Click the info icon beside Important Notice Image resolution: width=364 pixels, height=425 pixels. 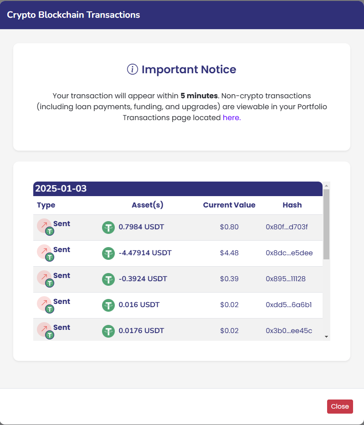(x=132, y=70)
